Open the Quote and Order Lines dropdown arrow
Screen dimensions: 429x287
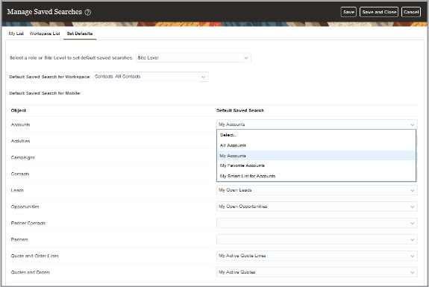(x=412, y=256)
